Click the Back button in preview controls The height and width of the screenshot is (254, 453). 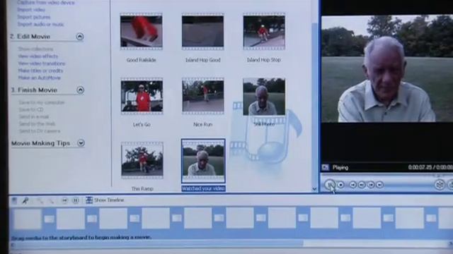click(x=352, y=185)
